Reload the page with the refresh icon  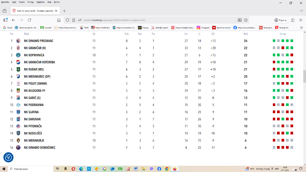coord(29,20)
